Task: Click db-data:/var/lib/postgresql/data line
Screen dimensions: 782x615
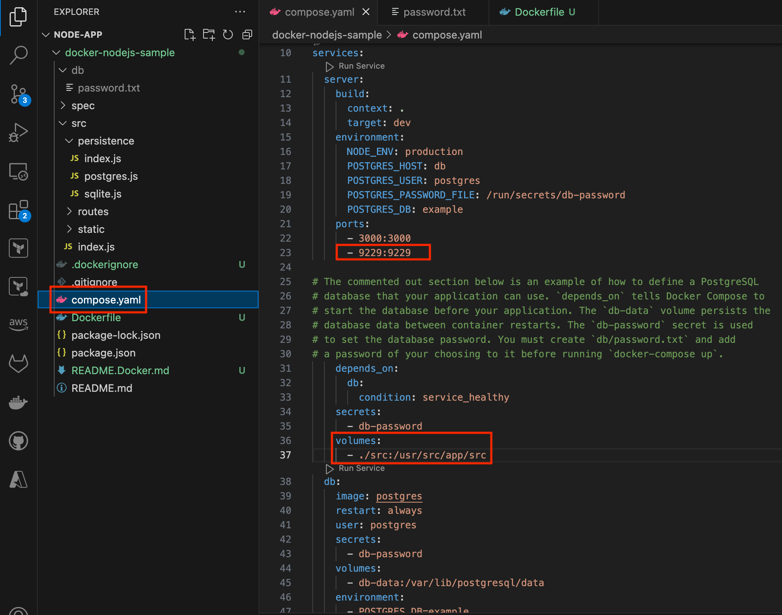Action: [x=446, y=582]
